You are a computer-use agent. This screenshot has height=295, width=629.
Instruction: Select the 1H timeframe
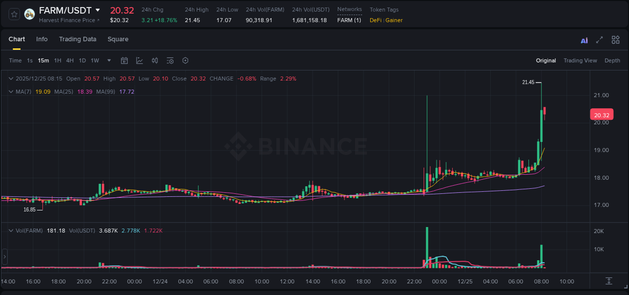click(x=57, y=60)
